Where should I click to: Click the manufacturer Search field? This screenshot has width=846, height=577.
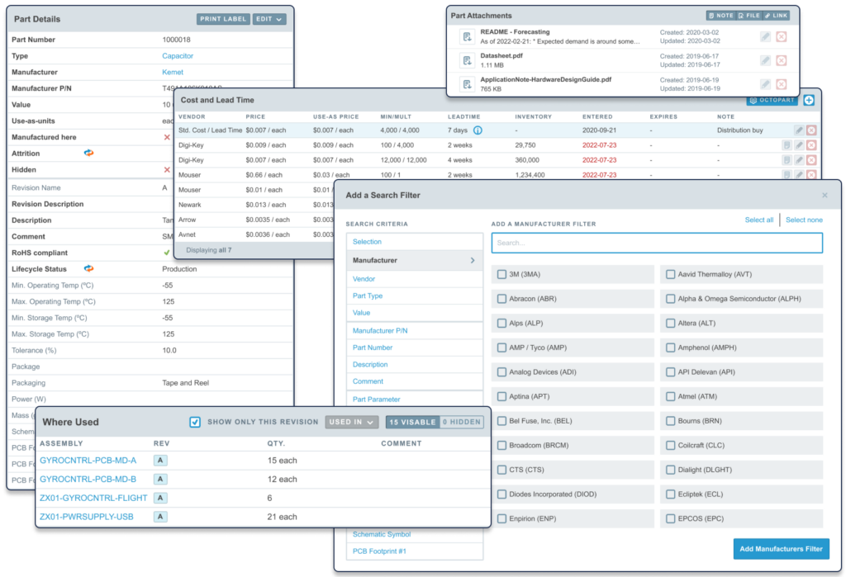657,243
